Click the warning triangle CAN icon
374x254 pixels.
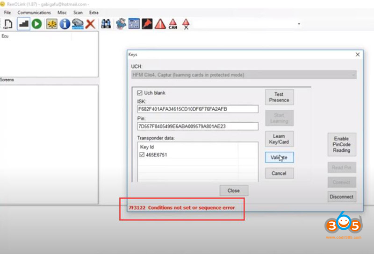pyautogui.click(x=173, y=24)
